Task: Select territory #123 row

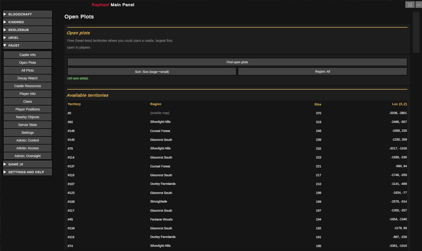Action: 237,193
